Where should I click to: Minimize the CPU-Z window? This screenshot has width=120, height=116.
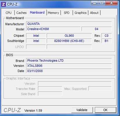(94, 3)
